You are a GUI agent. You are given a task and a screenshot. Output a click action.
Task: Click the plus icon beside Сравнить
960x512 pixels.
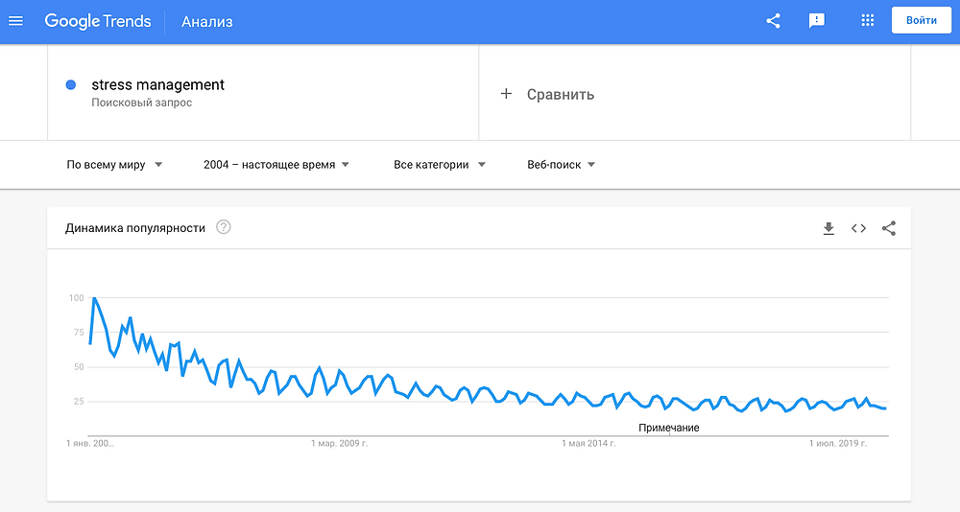(x=506, y=94)
